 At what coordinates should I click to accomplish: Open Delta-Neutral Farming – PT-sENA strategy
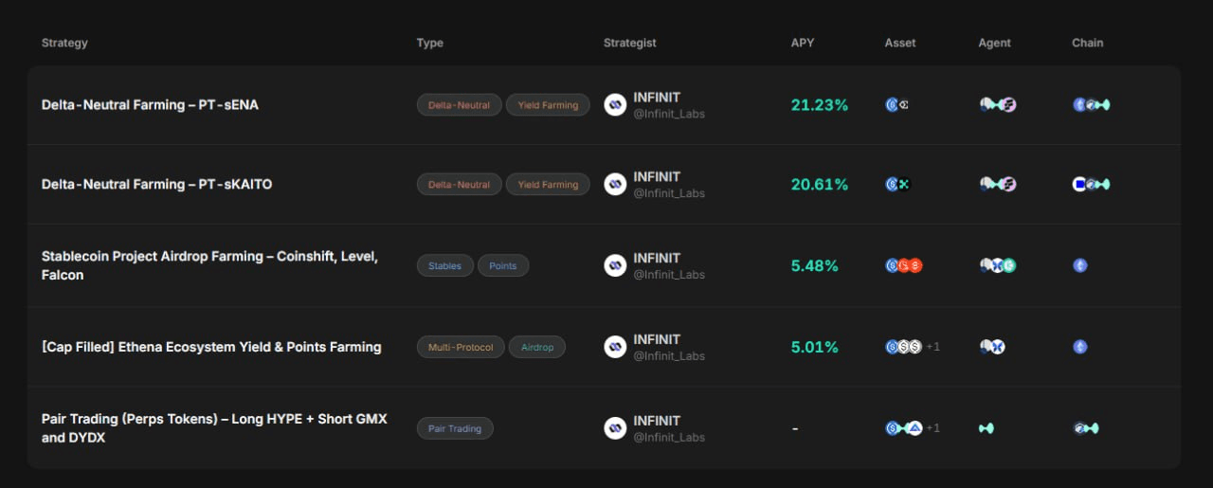[150, 105]
